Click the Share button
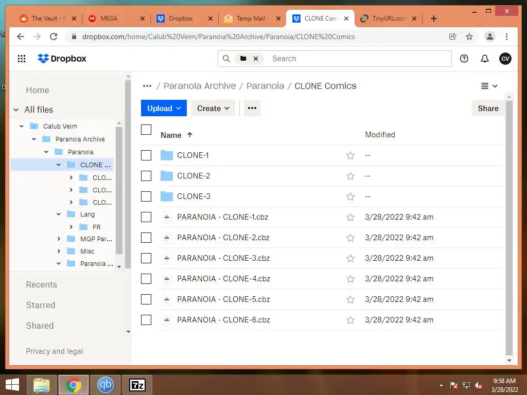527x395 pixels. 488,108
